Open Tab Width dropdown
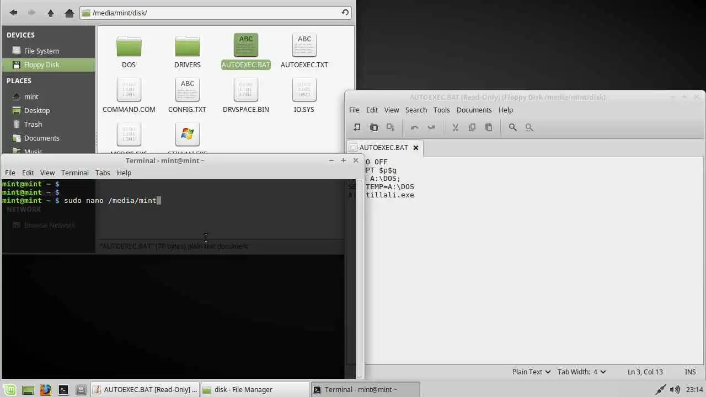Image resolution: width=706 pixels, height=397 pixels. (581, 372)
